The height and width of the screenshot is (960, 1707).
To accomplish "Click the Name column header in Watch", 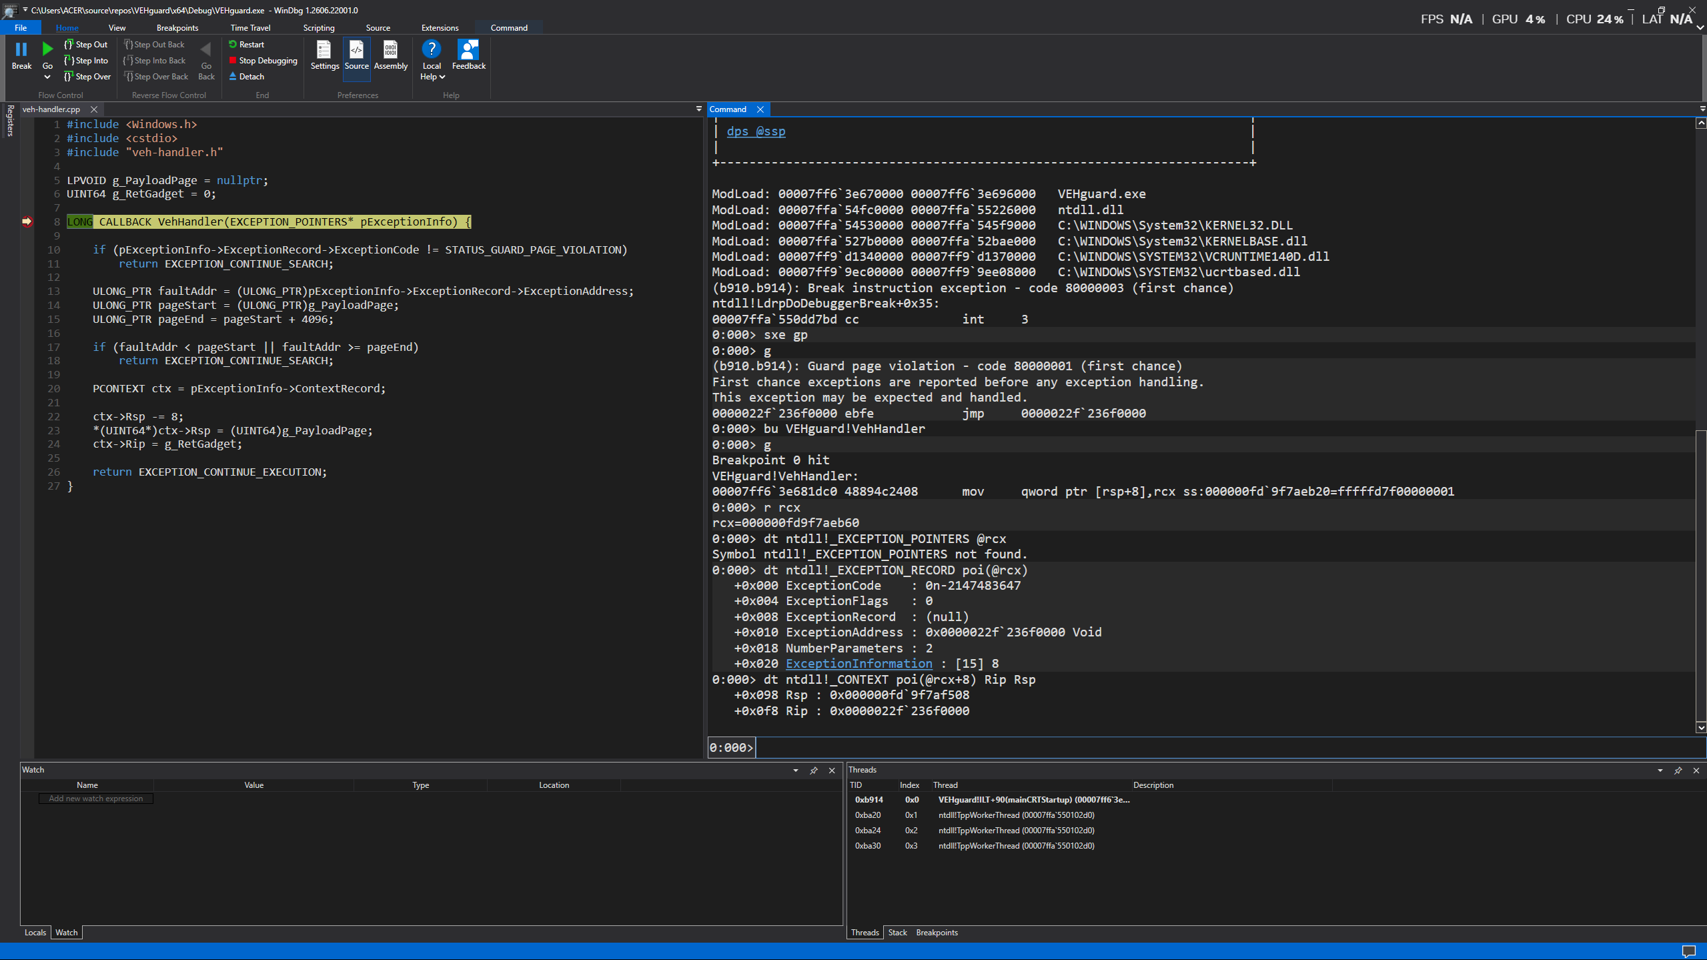I will click(x=87, y=785).
